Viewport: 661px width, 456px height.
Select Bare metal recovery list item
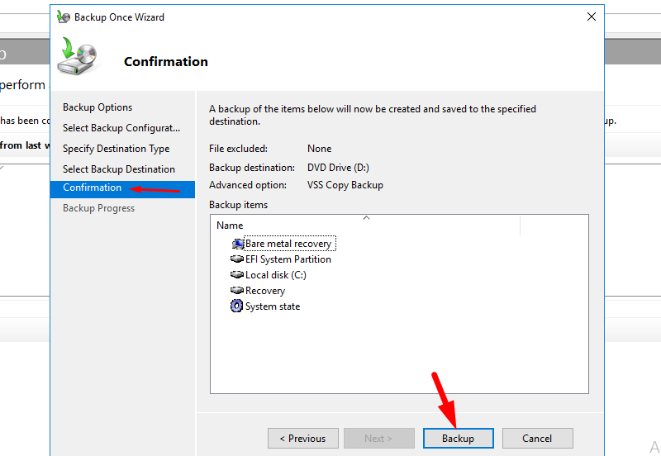288,244
